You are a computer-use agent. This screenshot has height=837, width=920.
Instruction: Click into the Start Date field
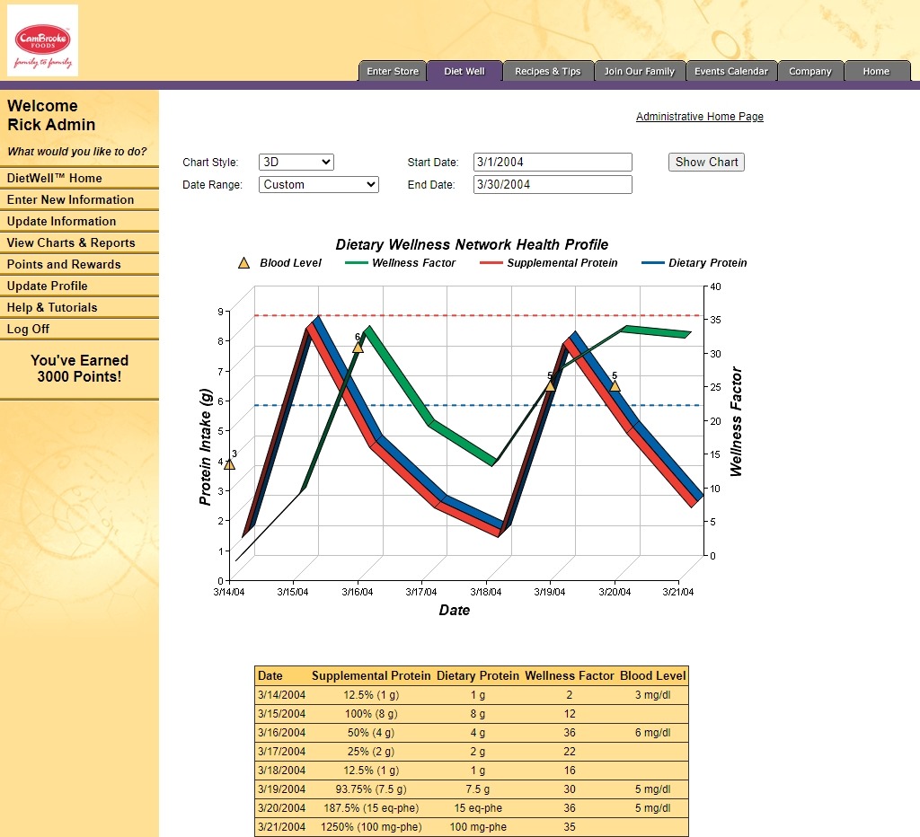552,163
